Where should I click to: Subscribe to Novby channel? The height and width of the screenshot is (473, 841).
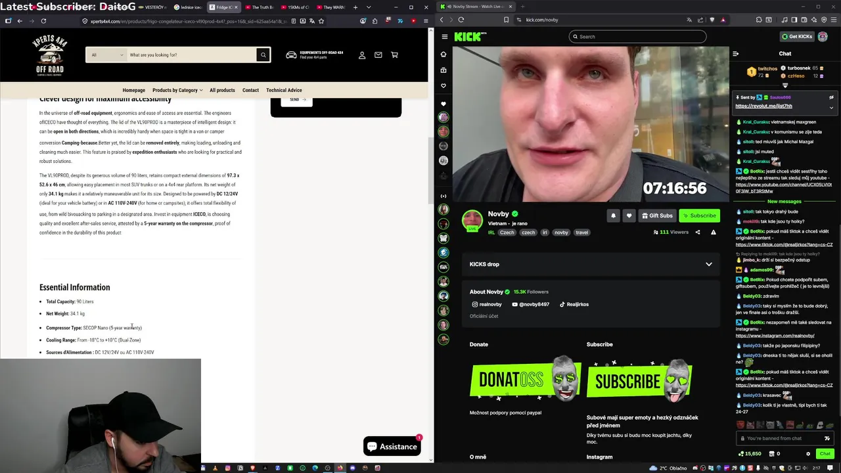tap(699, 215)
